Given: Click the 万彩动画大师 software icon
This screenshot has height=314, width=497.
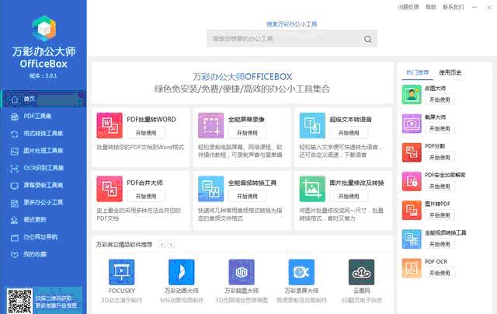Looking at the screenshot, I should pos(181,272).
